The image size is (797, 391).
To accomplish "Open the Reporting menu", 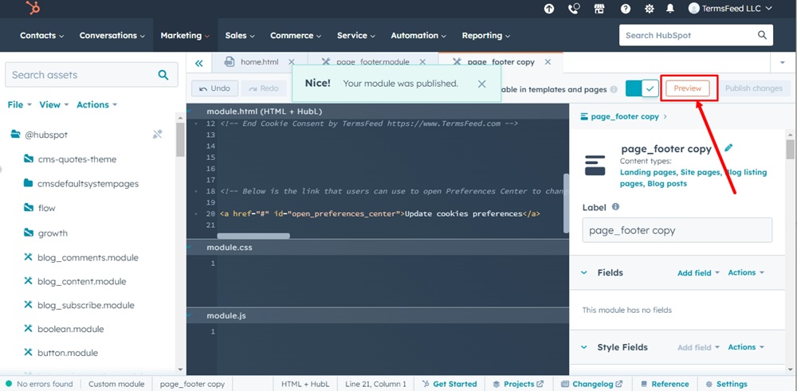I will (486, 36).
